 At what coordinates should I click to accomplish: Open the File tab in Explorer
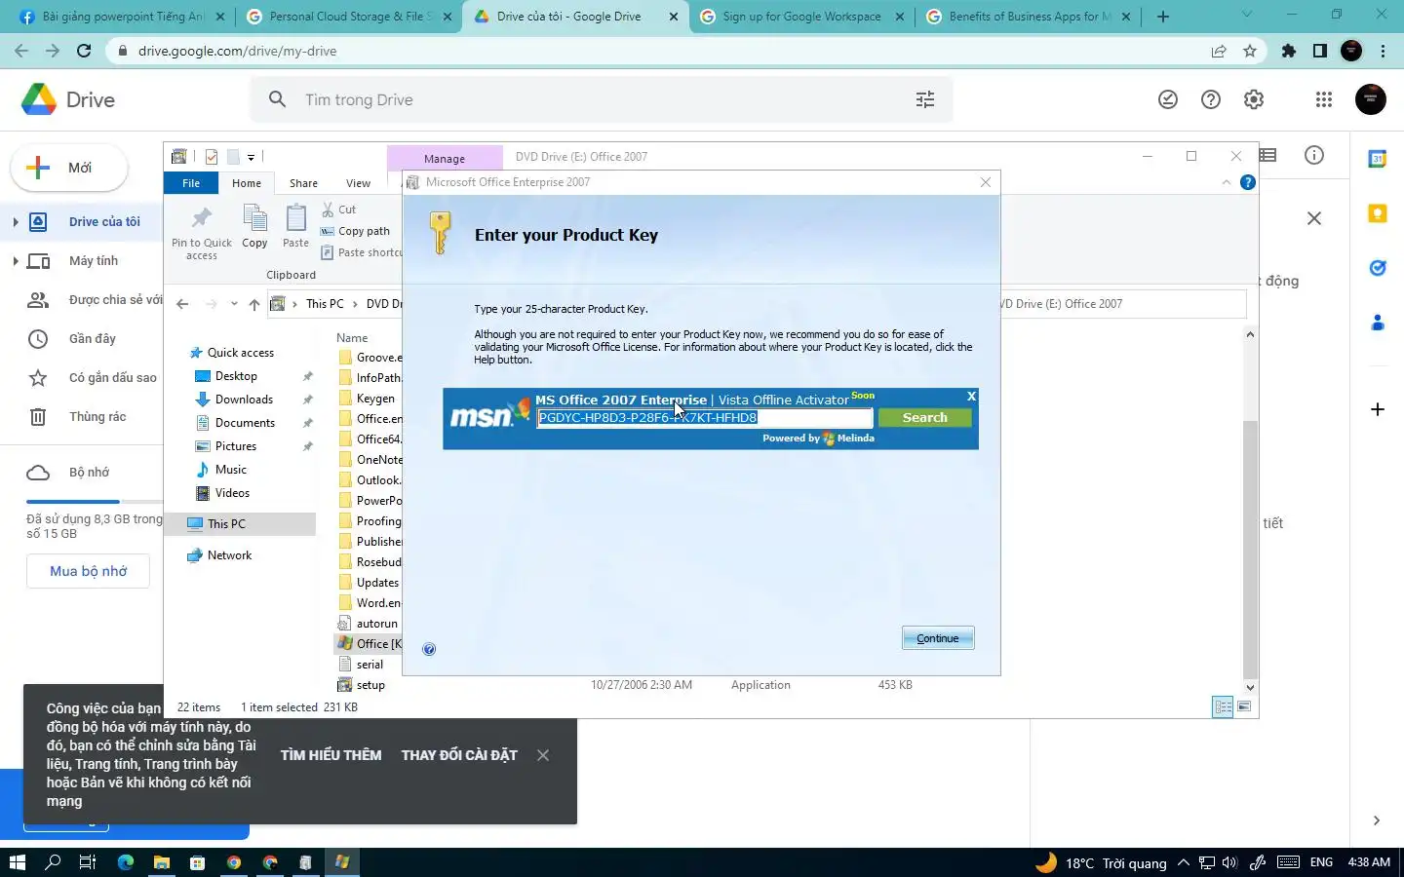[191, 183]
